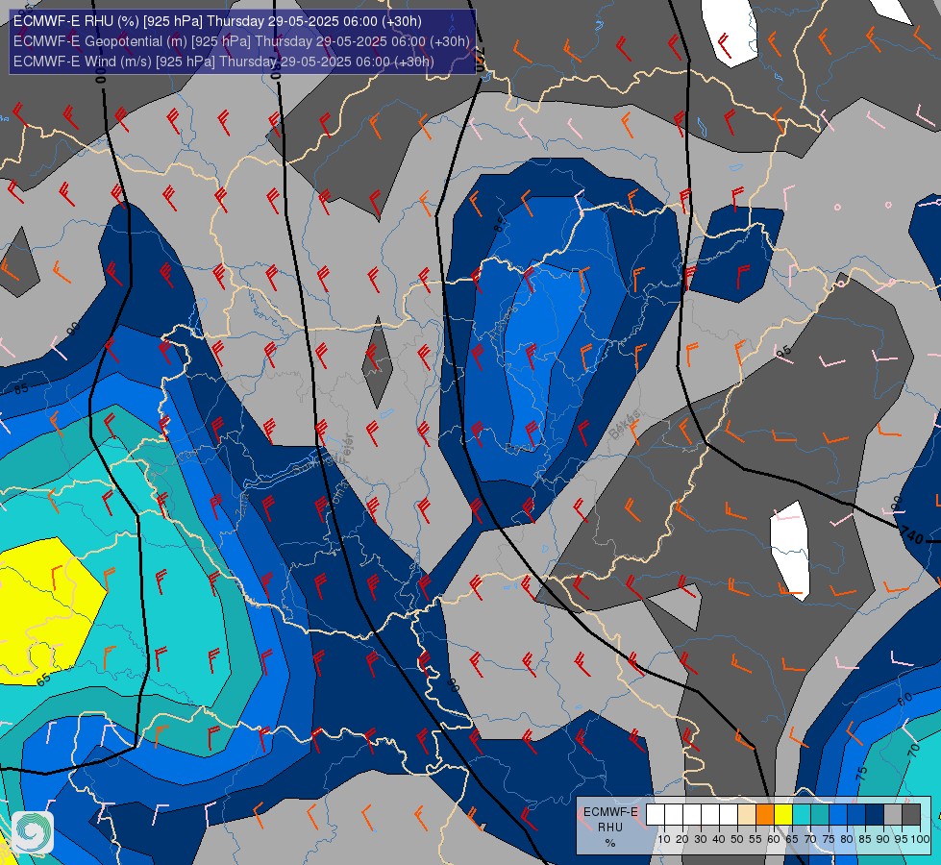This screenshot has width=941, height=865.
Task: Select the ECMWF-E RHU (%) title line
Action: point(217,21)
